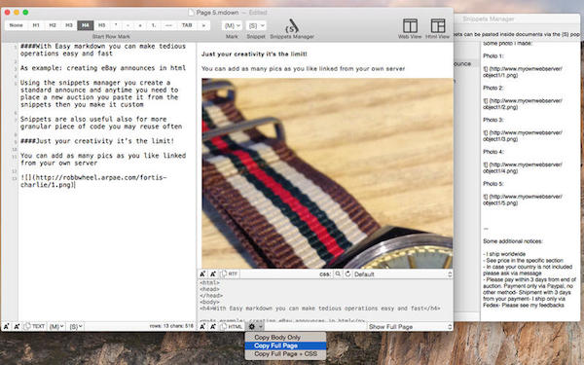Apply TAB indent row mark
Image resolution: width=584 pixels, height=365 pixels.
tap(187, 25)
